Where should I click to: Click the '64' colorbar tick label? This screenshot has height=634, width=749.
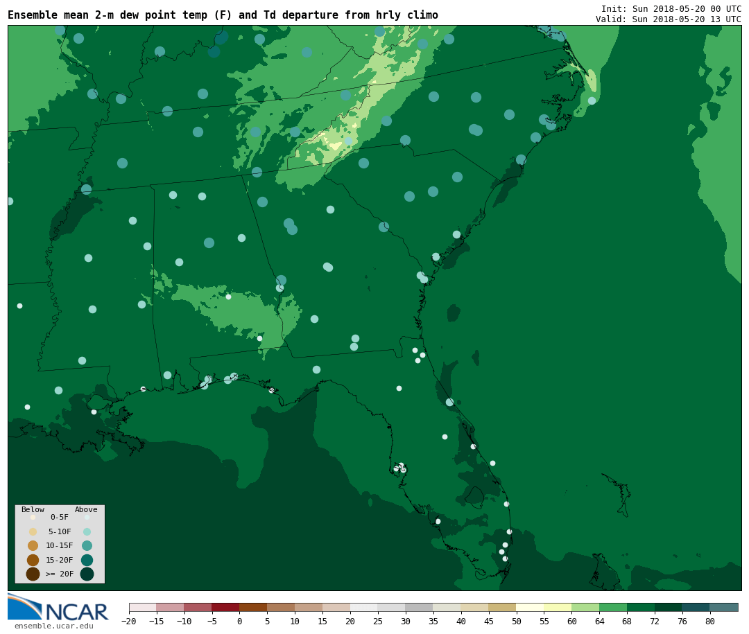(599, 621)
